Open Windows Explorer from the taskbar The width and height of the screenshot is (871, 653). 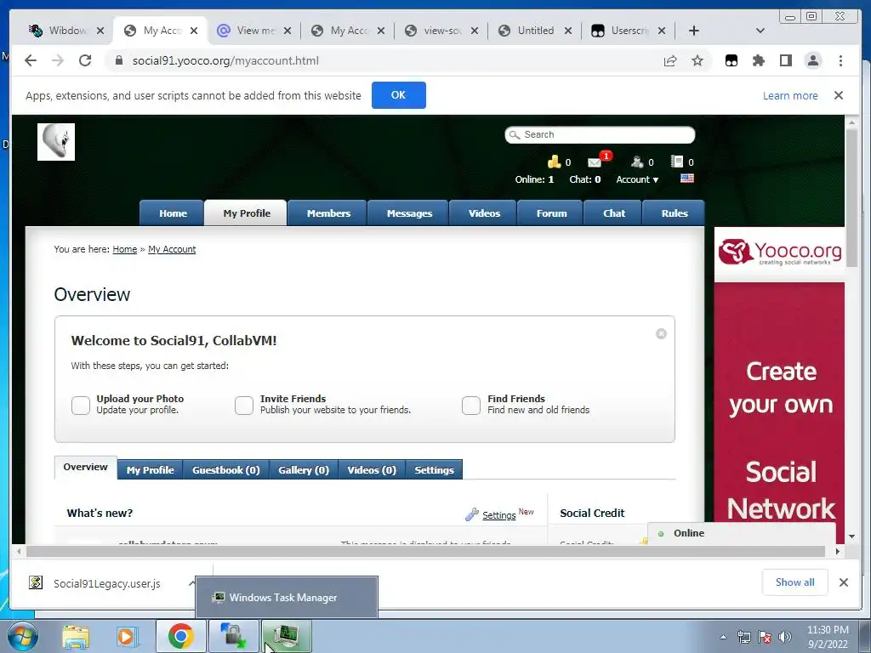pos(76,636)
